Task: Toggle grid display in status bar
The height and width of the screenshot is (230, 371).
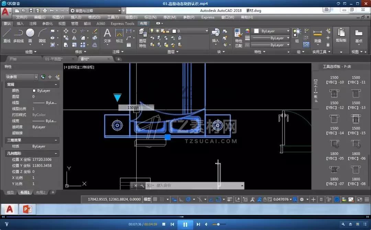Action: point(155,199)
